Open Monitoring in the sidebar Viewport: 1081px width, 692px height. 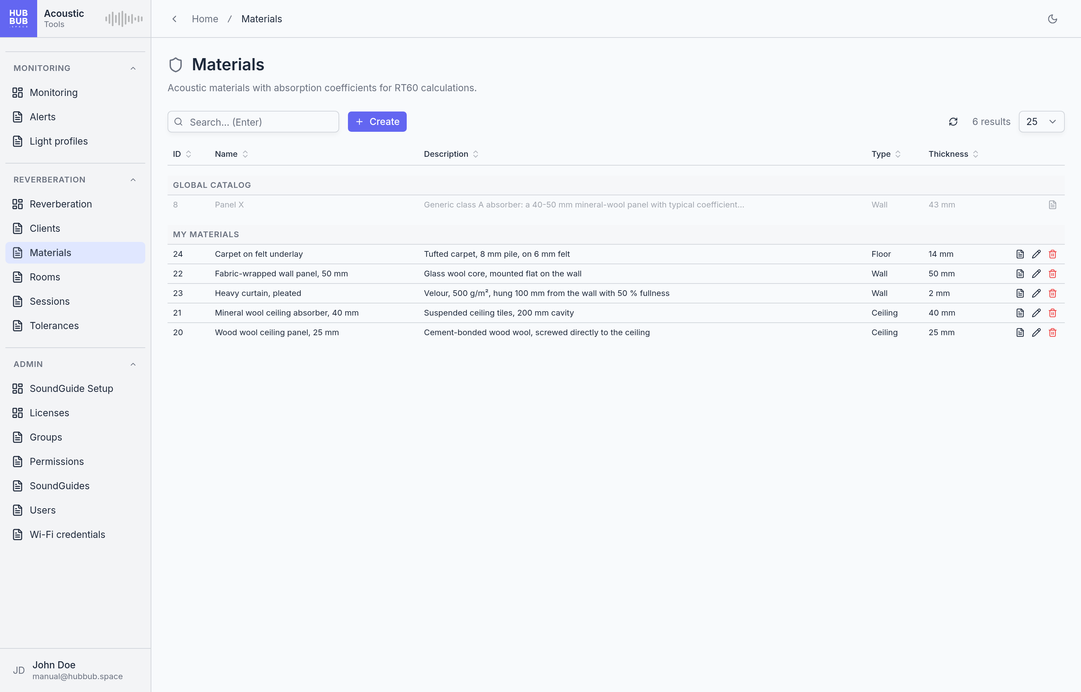coord(75,93)
